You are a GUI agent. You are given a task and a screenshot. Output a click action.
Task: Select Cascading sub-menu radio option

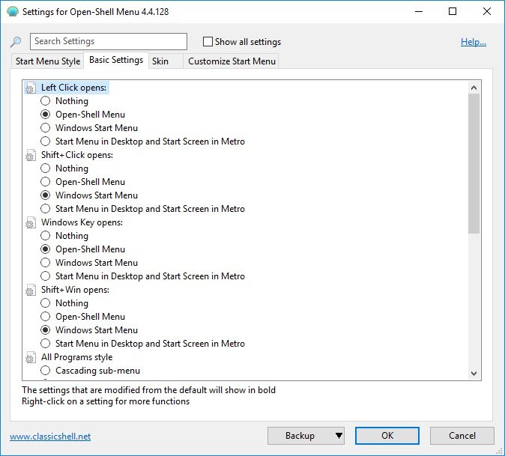click(46, 371)
